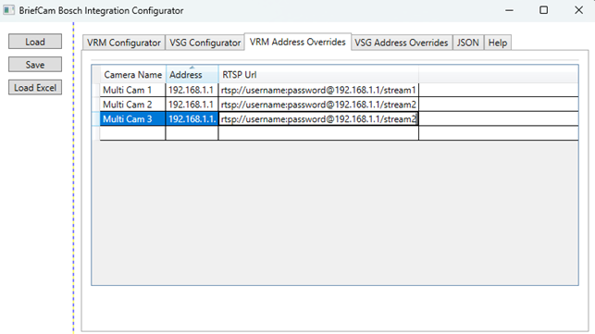Viewport: 595px width, 334px height.
Task: Sort by the Address column header
Action: click(192, 74)
